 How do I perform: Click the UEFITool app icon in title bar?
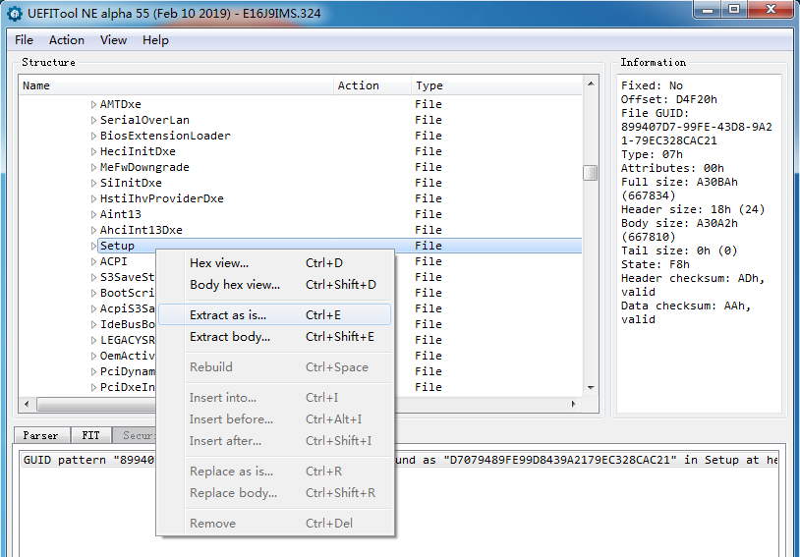[15, 14]
